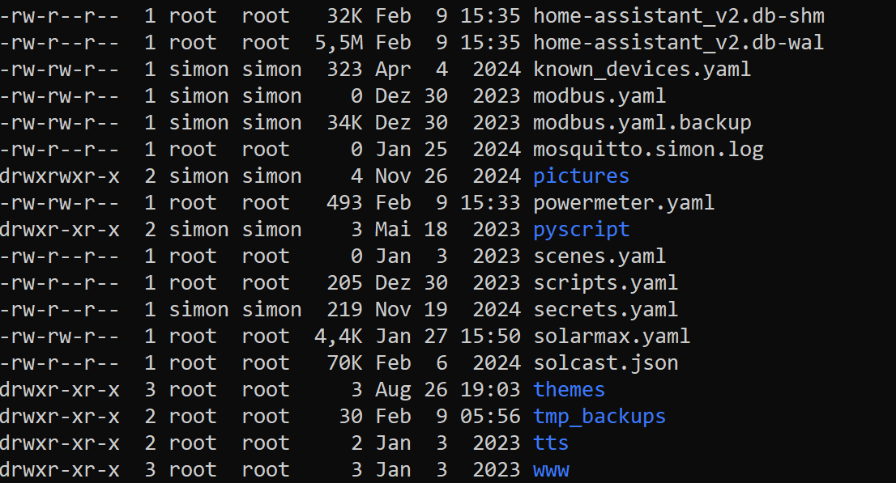Click the blue pyscript directory name
This screenshot has height=483, width=896.
click(581, 229)
